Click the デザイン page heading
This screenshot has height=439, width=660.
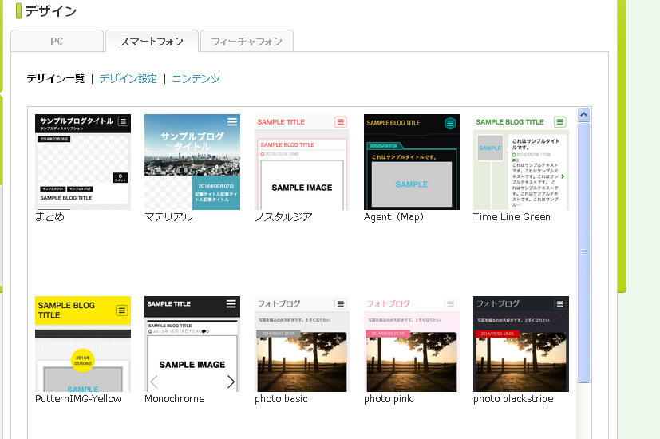51,11
